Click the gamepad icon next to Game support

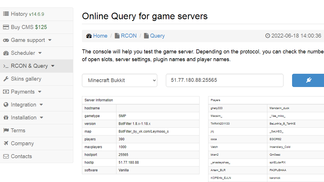pos(5,40)
